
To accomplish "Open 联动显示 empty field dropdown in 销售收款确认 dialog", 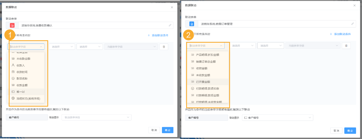I will pos(97,117).
